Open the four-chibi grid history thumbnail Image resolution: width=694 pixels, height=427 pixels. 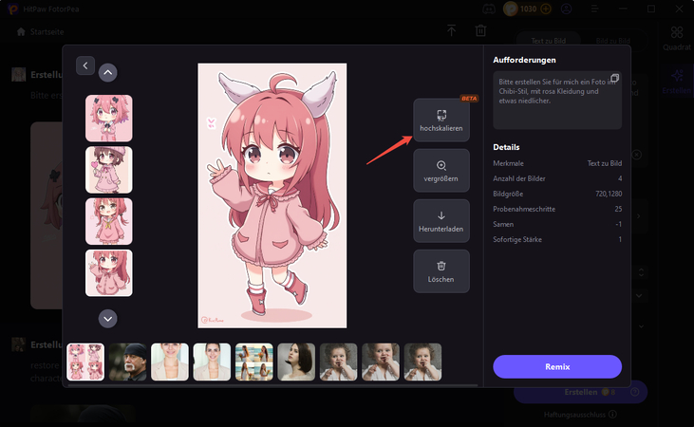click(85, 362)
